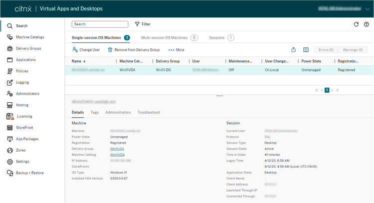Click the Change User icon
Screen dimensions: 374x203
pos(75,49)
